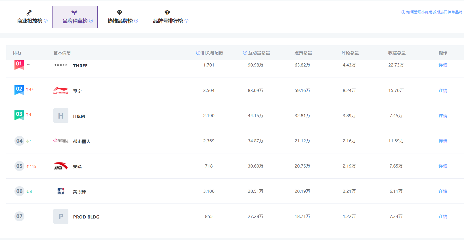This screenshot has height=240, width=464.
Task: Click the brand name THREE
Action: 80,66
